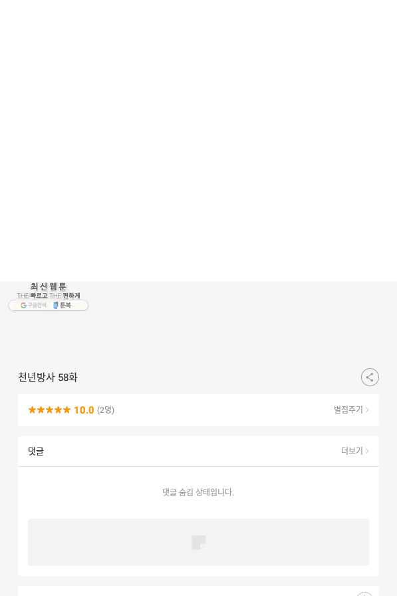
Task: Select the 댓글 section header
Action: click(36, 451)
